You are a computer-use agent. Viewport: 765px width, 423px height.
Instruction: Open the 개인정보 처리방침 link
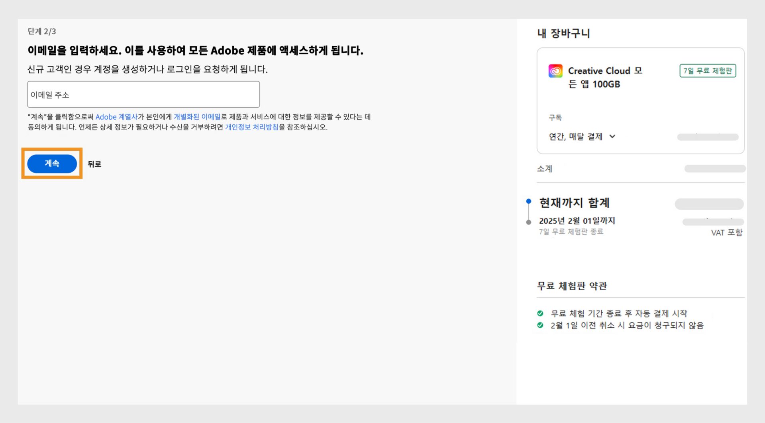click(252, 127)
